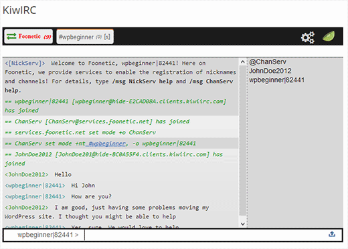
Task: Click the unread count (9) on Foonetic tab
Action: [48, 37]
